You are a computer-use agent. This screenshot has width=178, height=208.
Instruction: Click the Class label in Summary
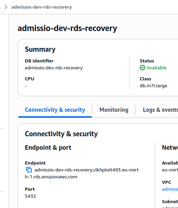pyautogui.click(x=145, y=79)
